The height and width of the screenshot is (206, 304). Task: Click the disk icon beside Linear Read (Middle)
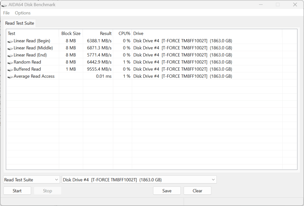click(x=10, y=48)
